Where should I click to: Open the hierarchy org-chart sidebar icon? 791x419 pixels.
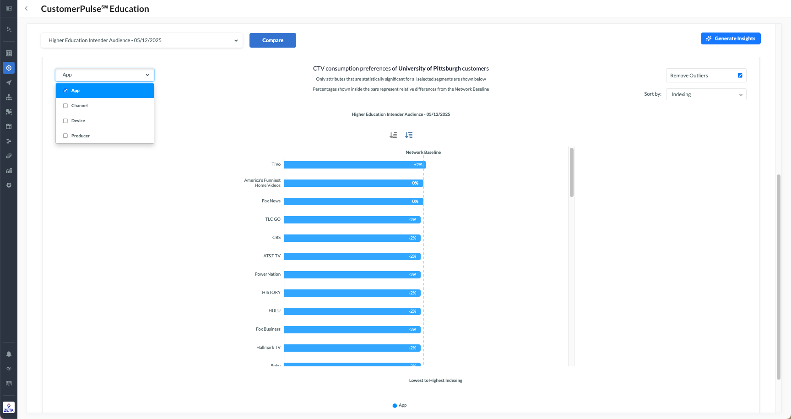[9, 98]
